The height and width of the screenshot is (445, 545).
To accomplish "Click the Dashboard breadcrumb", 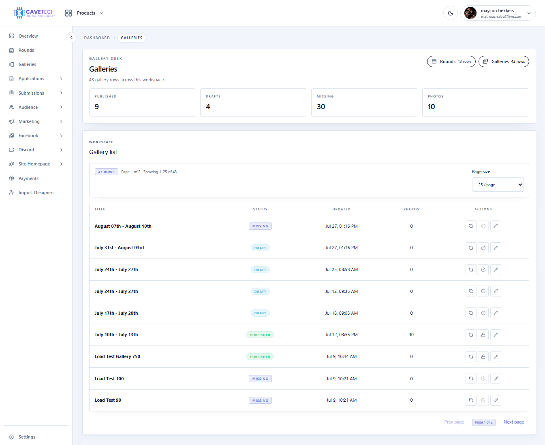I will tap(97, 38).
